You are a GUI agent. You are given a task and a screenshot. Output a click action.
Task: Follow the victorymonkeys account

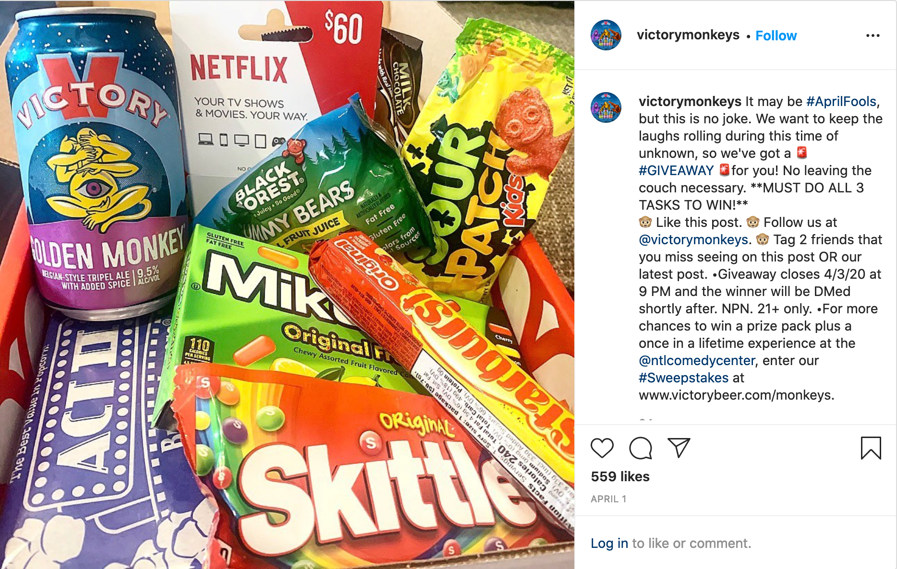(x=776, y=36)
